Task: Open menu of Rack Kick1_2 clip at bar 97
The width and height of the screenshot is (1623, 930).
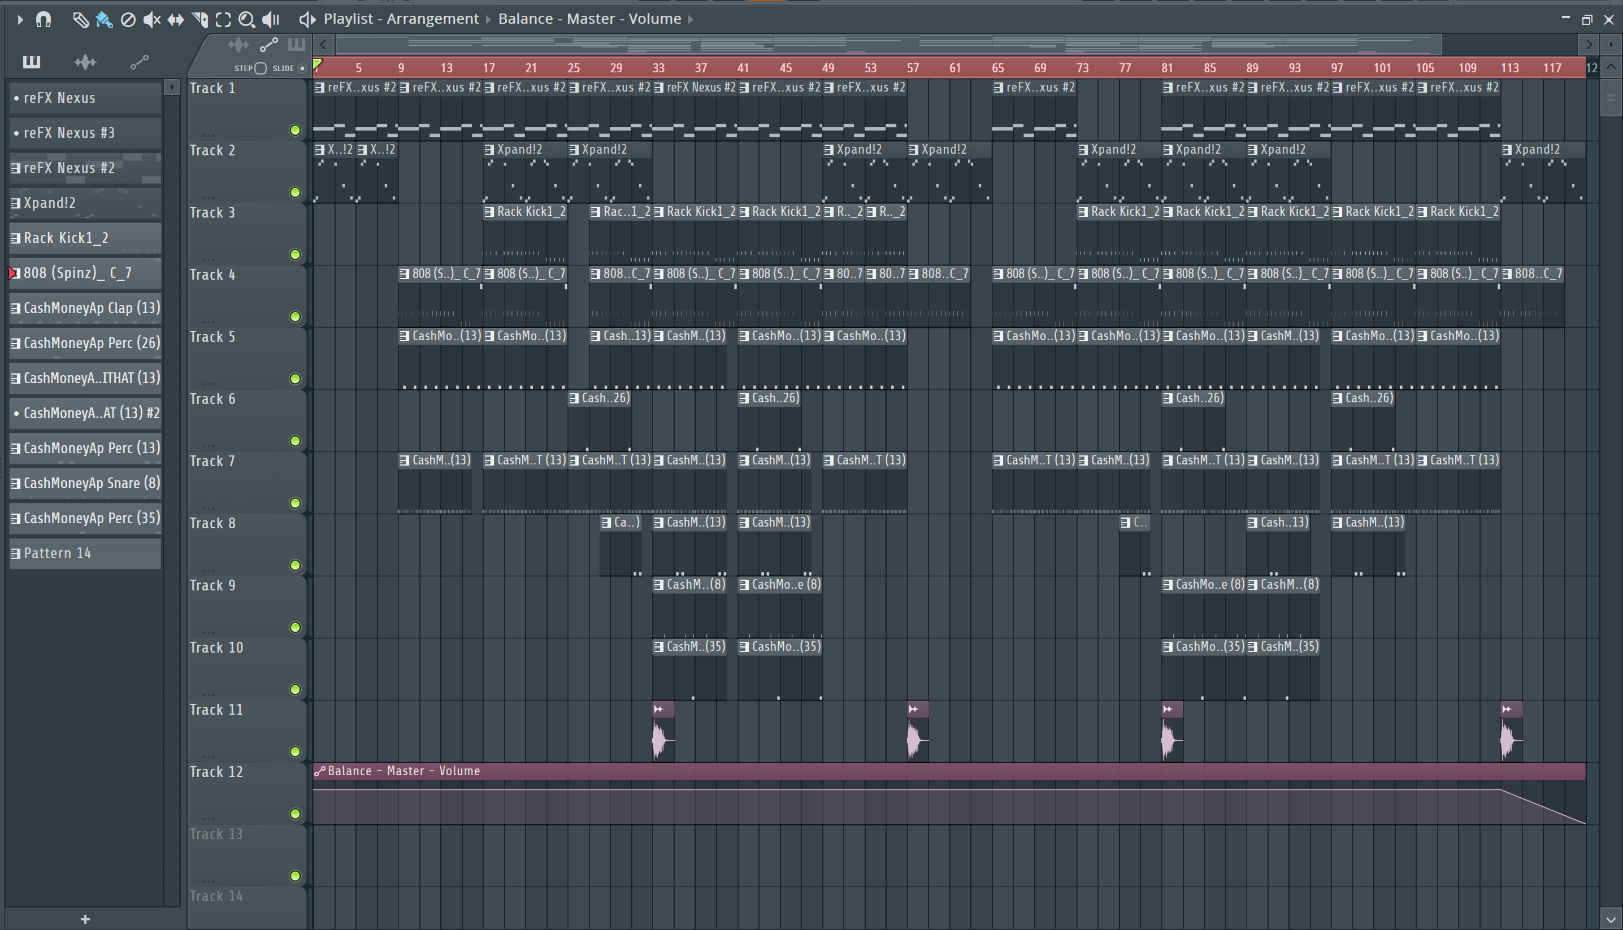Action: coord(1338,211)
